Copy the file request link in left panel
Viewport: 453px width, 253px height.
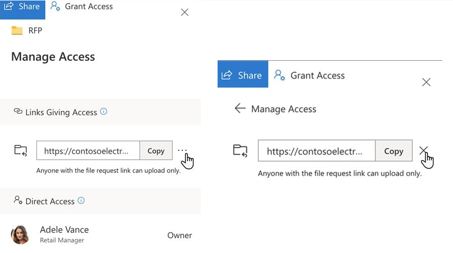click(156, 151)
